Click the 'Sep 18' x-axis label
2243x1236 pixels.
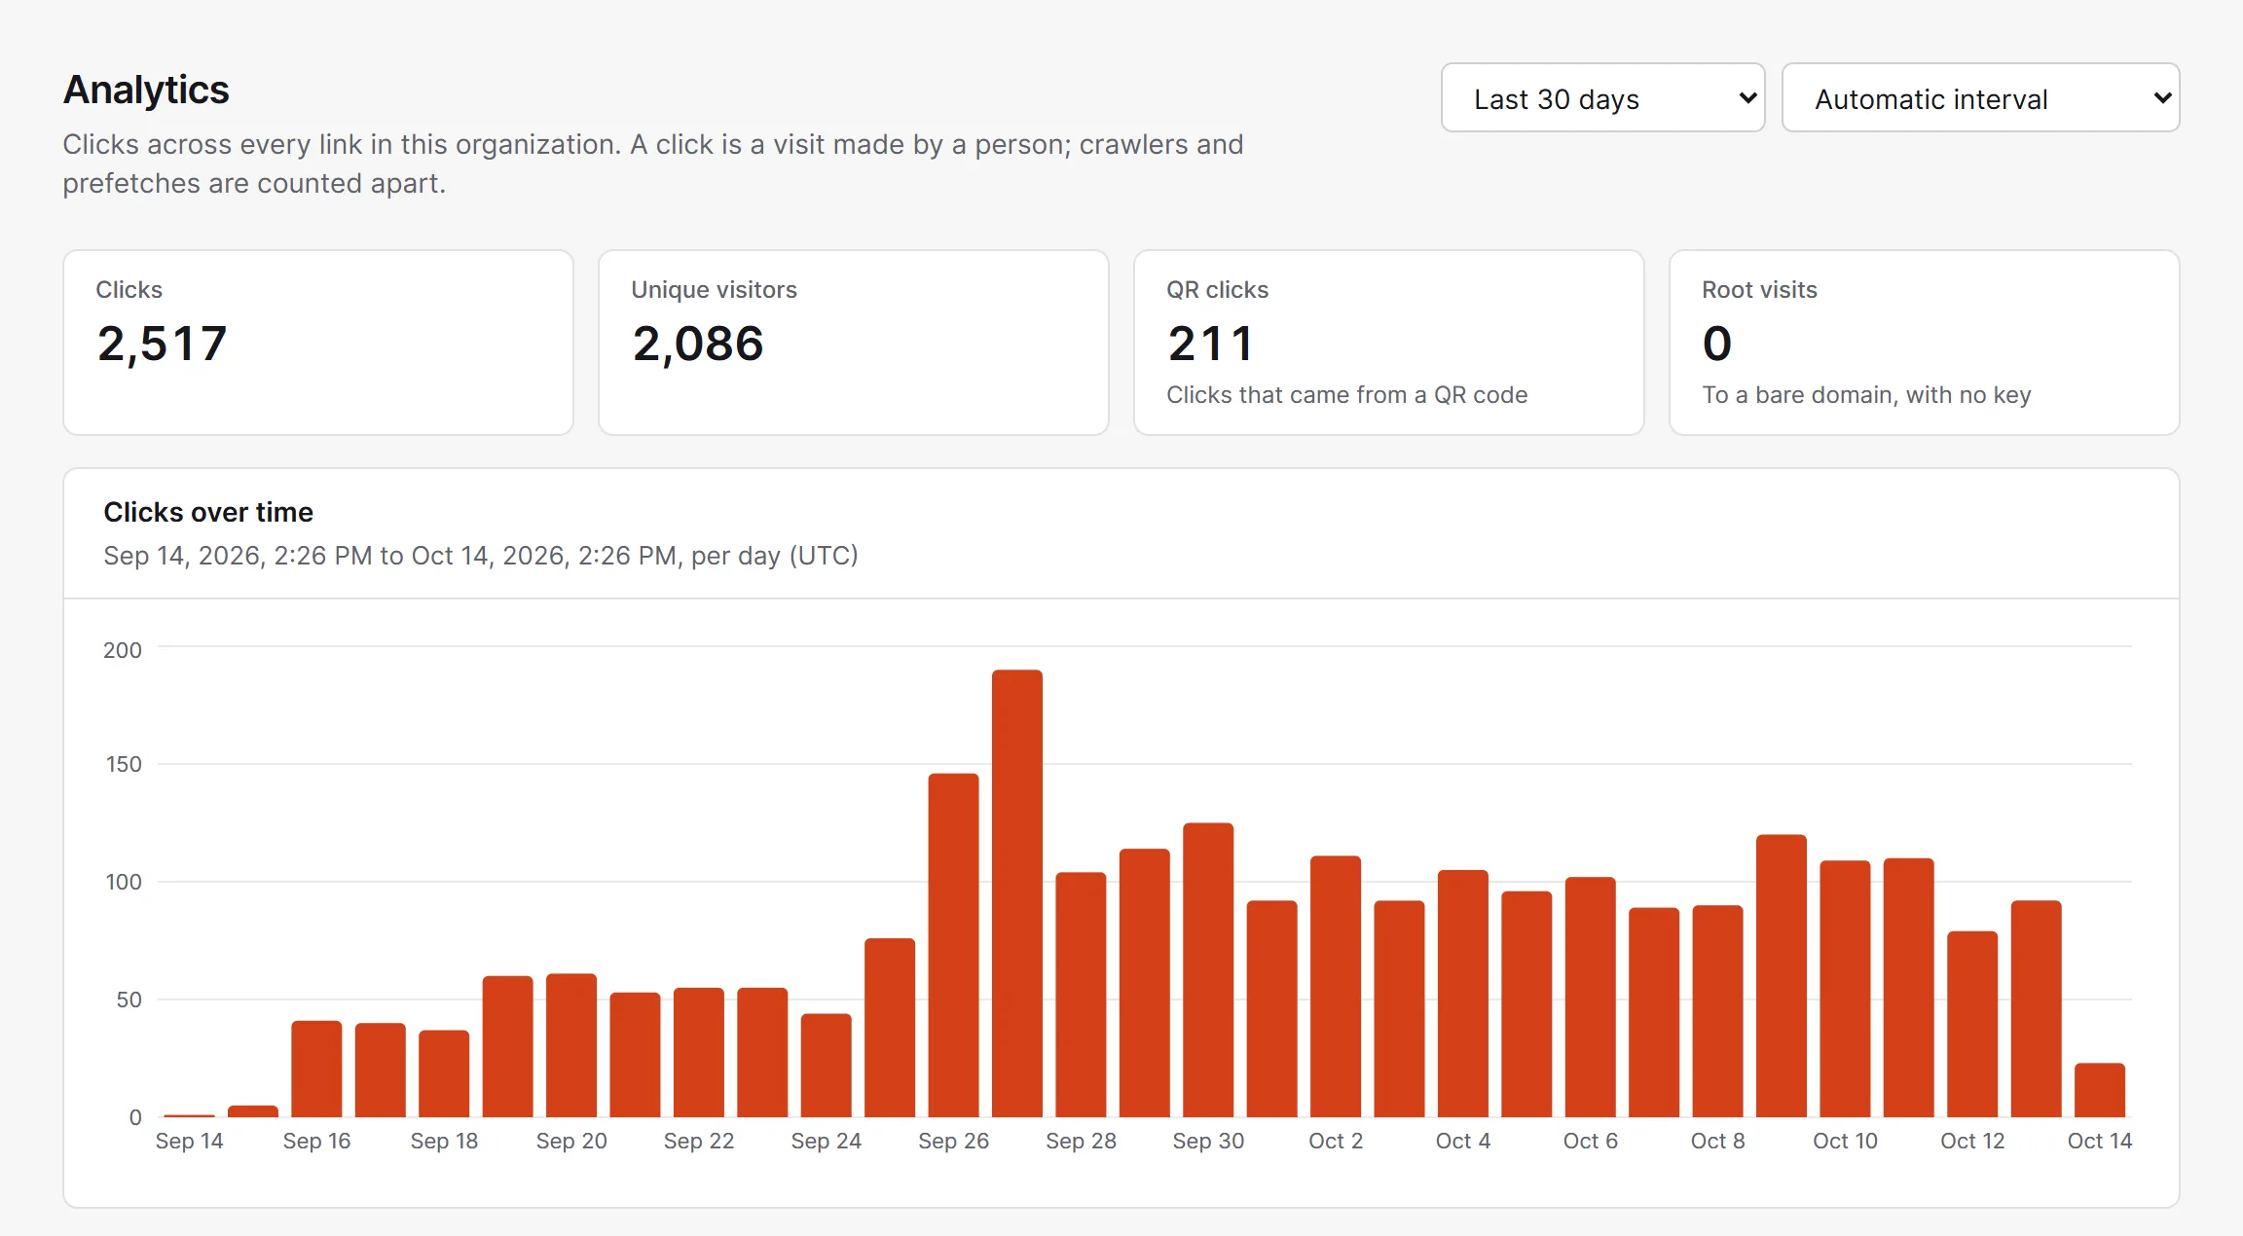[x=444, y=1141]
